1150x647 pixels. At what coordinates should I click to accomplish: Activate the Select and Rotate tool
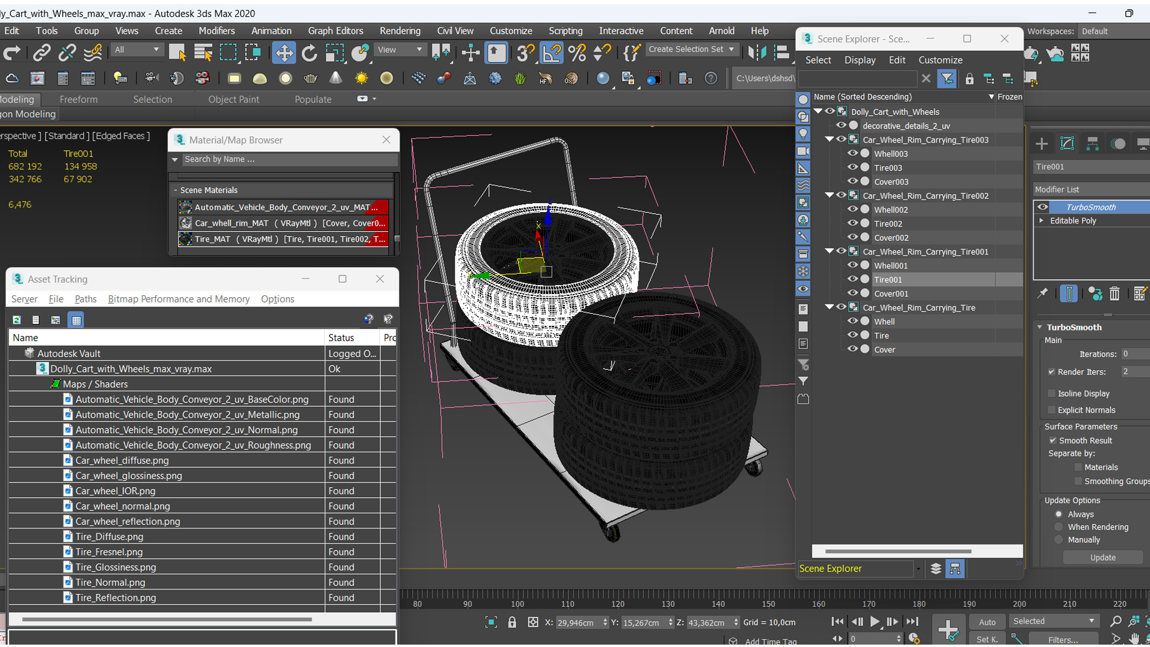[x=309, y=53]
